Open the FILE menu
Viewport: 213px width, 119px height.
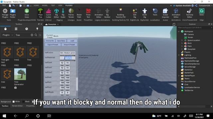4,5
